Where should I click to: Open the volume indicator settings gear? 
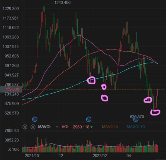pyautogui.click(x=25, y=127)
